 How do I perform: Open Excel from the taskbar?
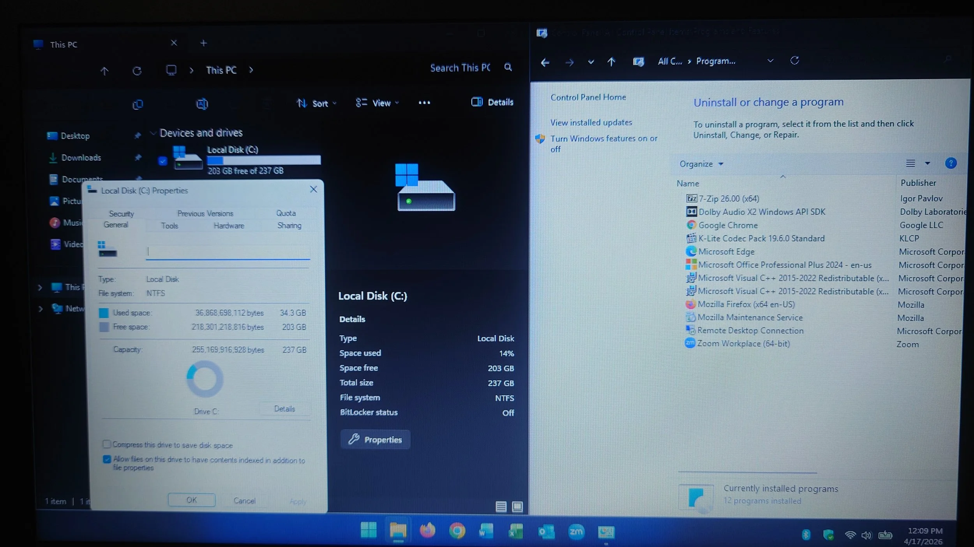(516, 531)
